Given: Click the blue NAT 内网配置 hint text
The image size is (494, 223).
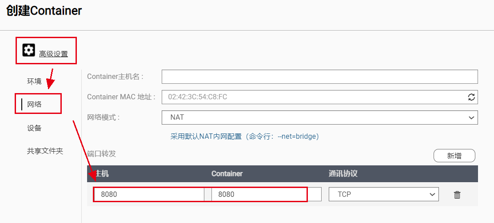Looking at the screenshot, I should pos(245,137).
